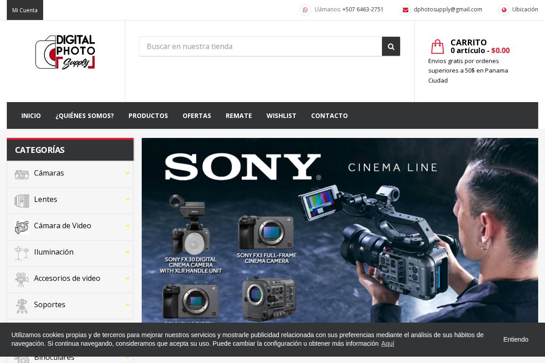Expand the Lentes category chevron

pyautogui.click(x=128, y=199)
